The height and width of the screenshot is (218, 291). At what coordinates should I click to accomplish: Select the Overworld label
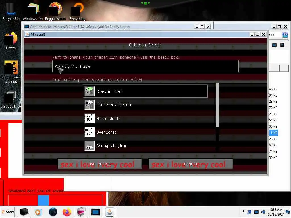107,132
